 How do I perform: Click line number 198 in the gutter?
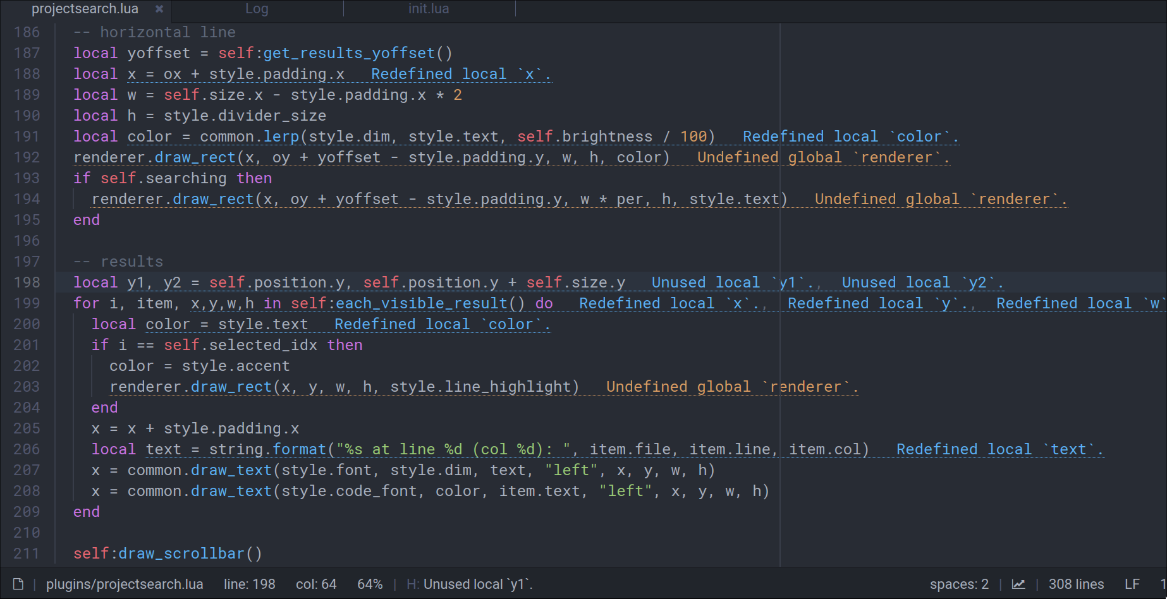tap(27, 282)
